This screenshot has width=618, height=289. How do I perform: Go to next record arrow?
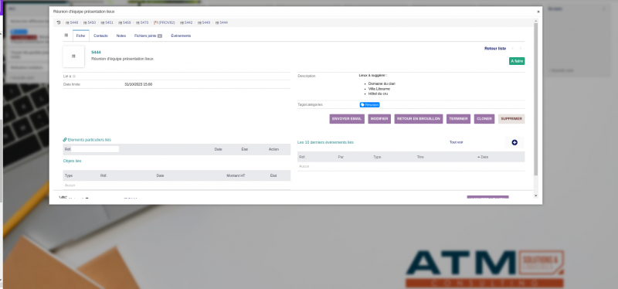(x=520, y=49)
